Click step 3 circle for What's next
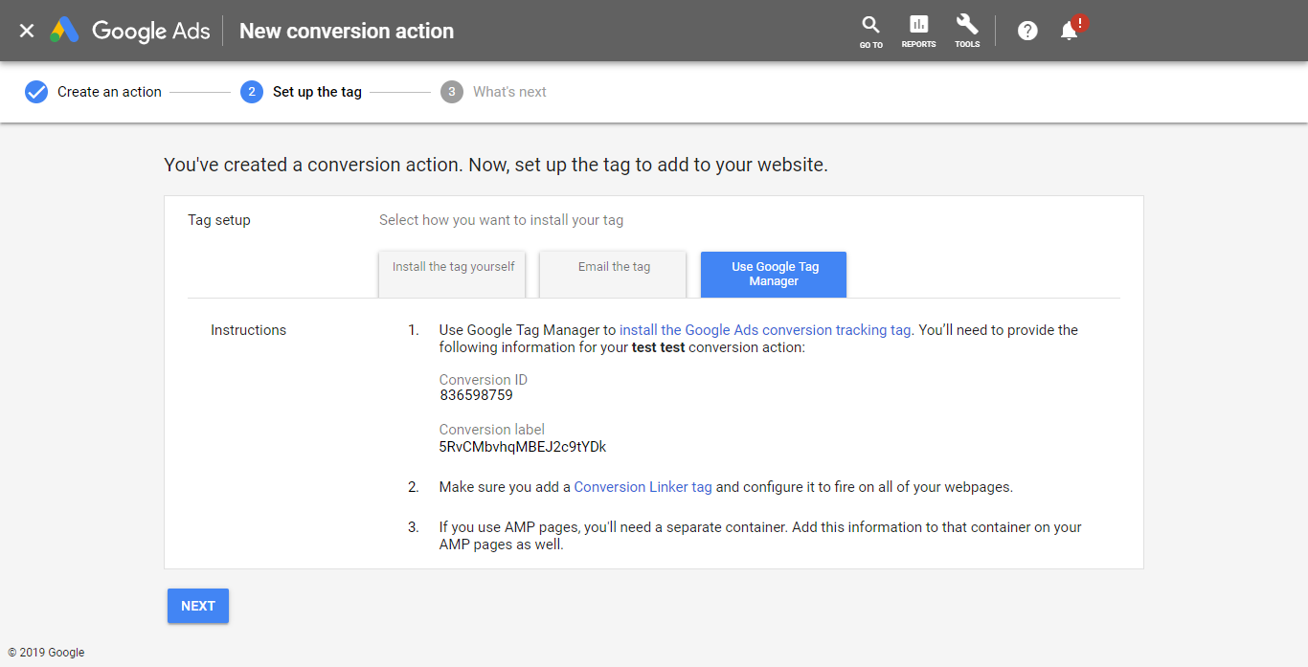 452,92
